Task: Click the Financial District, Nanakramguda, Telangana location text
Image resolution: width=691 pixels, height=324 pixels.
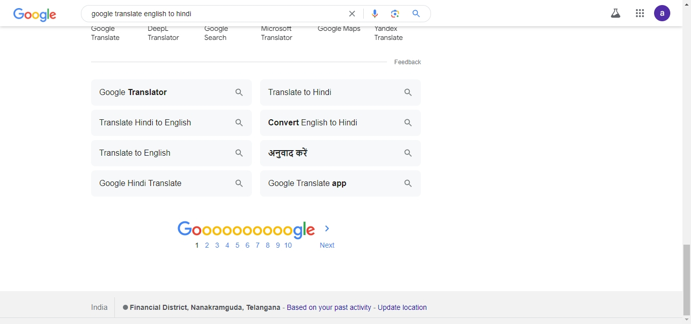Action: pyautogui.click(x=205, y=307)
